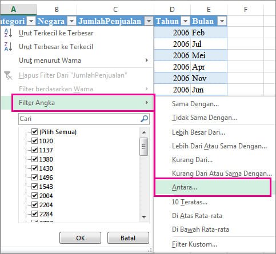Click the sort largest to smallest icon
This screenshot has width=276, height=254.
[x=9, y=47]
